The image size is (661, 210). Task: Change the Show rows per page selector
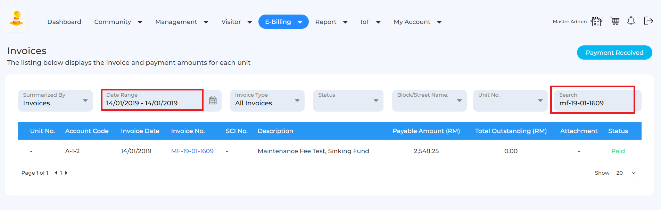(625, 173)
